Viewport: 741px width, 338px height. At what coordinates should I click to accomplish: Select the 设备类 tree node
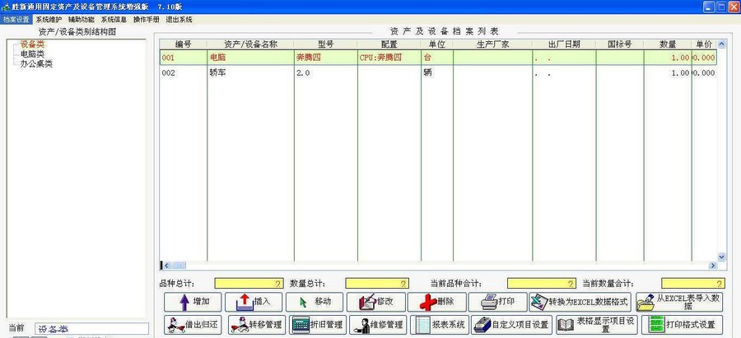tap(32, 44)
